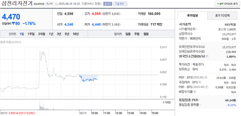241x116 pixels.
Task: Click the help icon beside 배당수익률
Action: click(x=195, y=92)
